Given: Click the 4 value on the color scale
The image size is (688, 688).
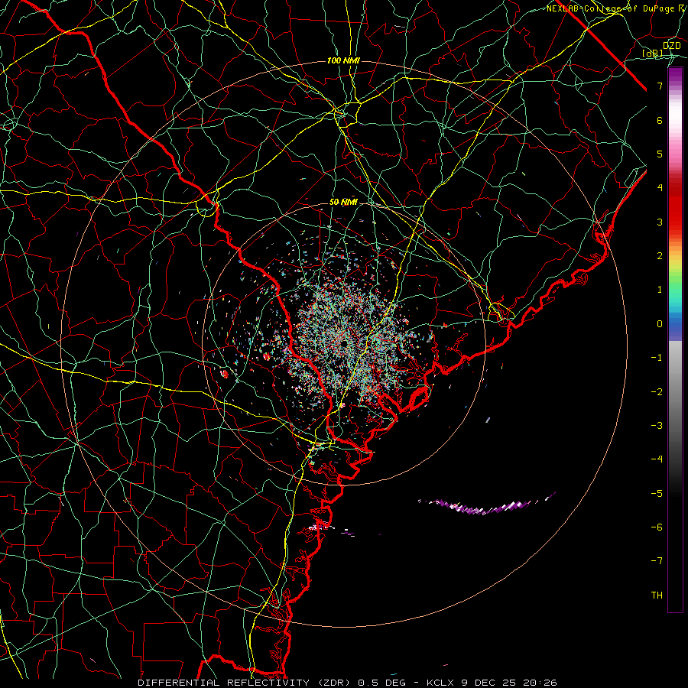Looking at the screenshot, I should (660, 188).
